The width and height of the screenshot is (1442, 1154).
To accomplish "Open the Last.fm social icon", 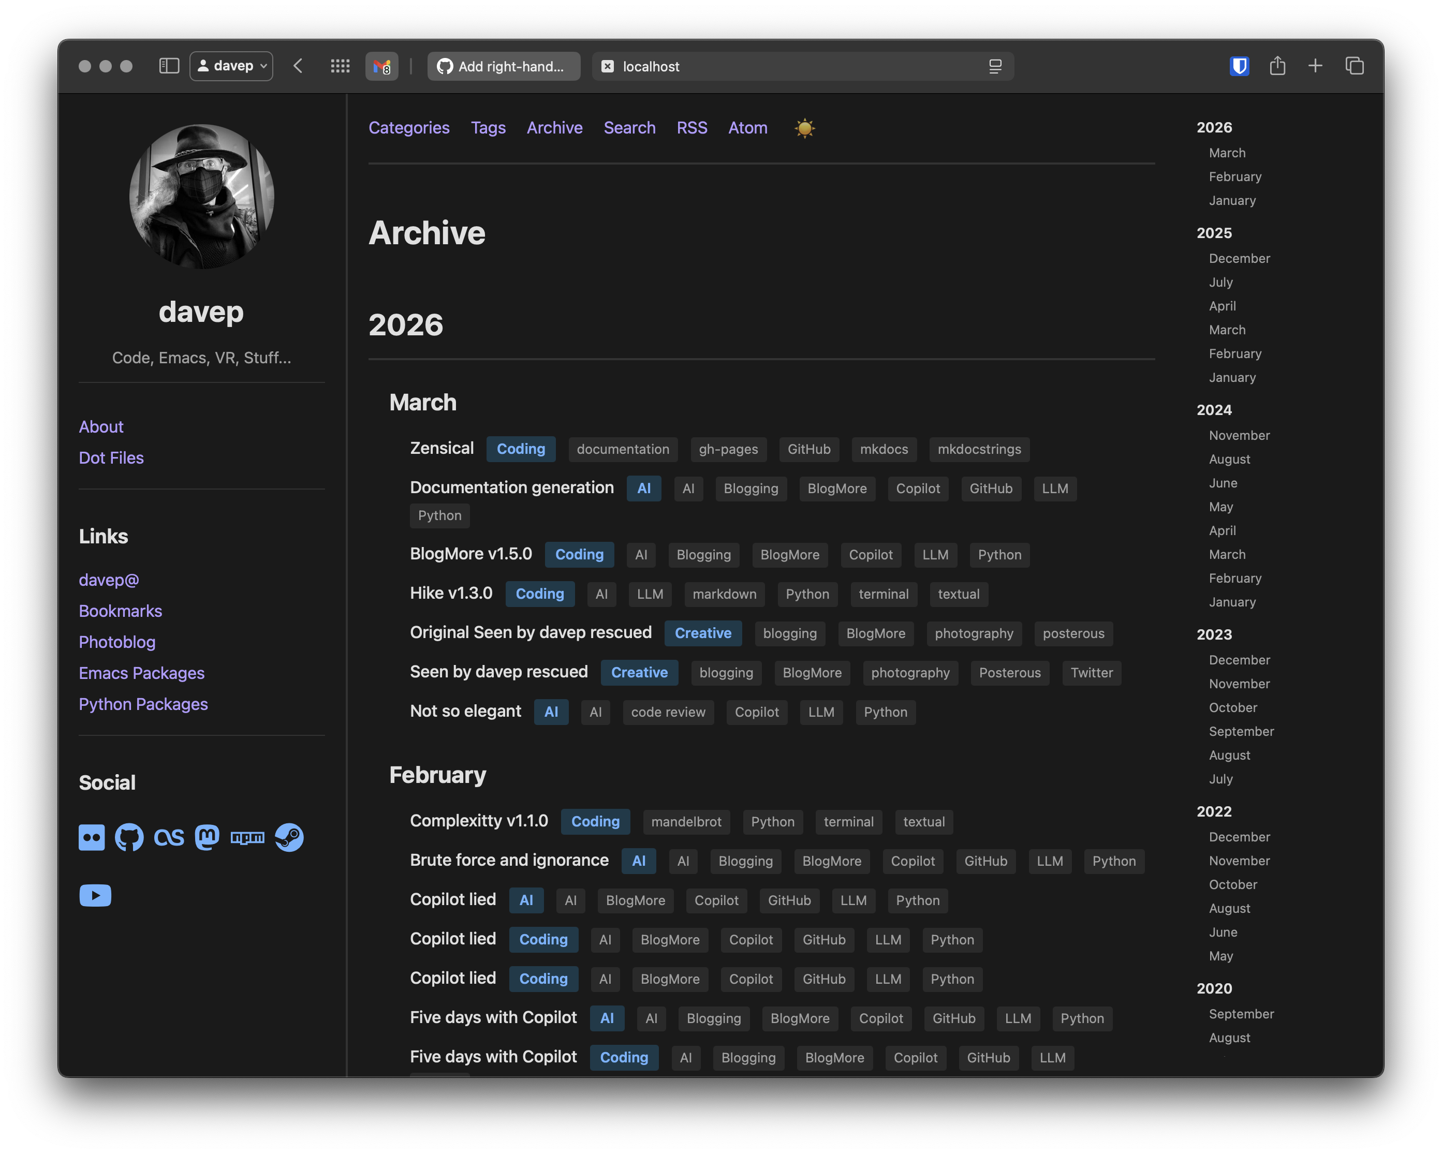I will click(169, 837).
